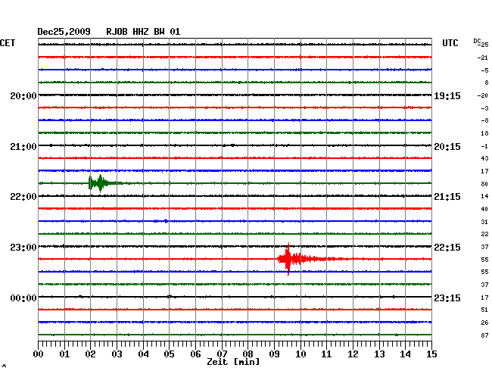Viewport: 492px width, 374px height.
Task: Select the "02" minute axis label
Action: pyautogui.click(x=90, y=354)
